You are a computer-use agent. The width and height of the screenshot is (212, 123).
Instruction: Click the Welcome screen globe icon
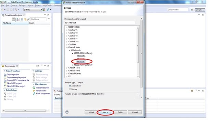coord(34,88)
